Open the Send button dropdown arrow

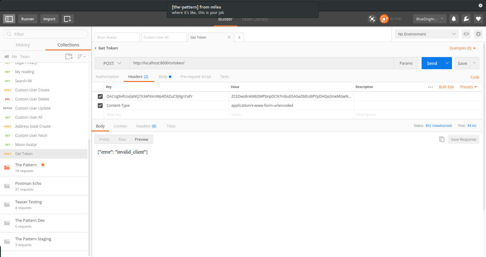(447, 63)
